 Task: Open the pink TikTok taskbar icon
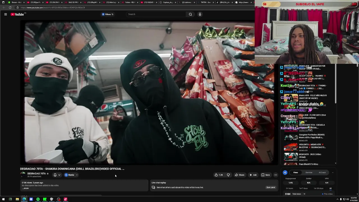(x=65, y=199)
